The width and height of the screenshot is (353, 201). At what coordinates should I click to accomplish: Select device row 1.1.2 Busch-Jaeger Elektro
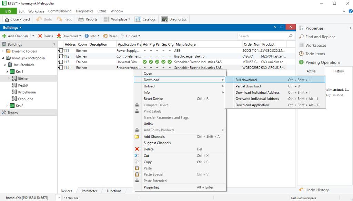pos(176,56)
